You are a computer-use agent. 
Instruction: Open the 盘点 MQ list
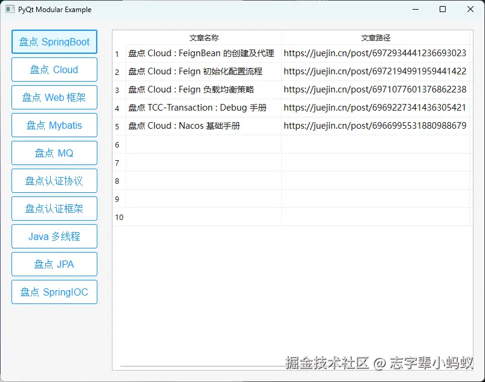tap(54, 153)
